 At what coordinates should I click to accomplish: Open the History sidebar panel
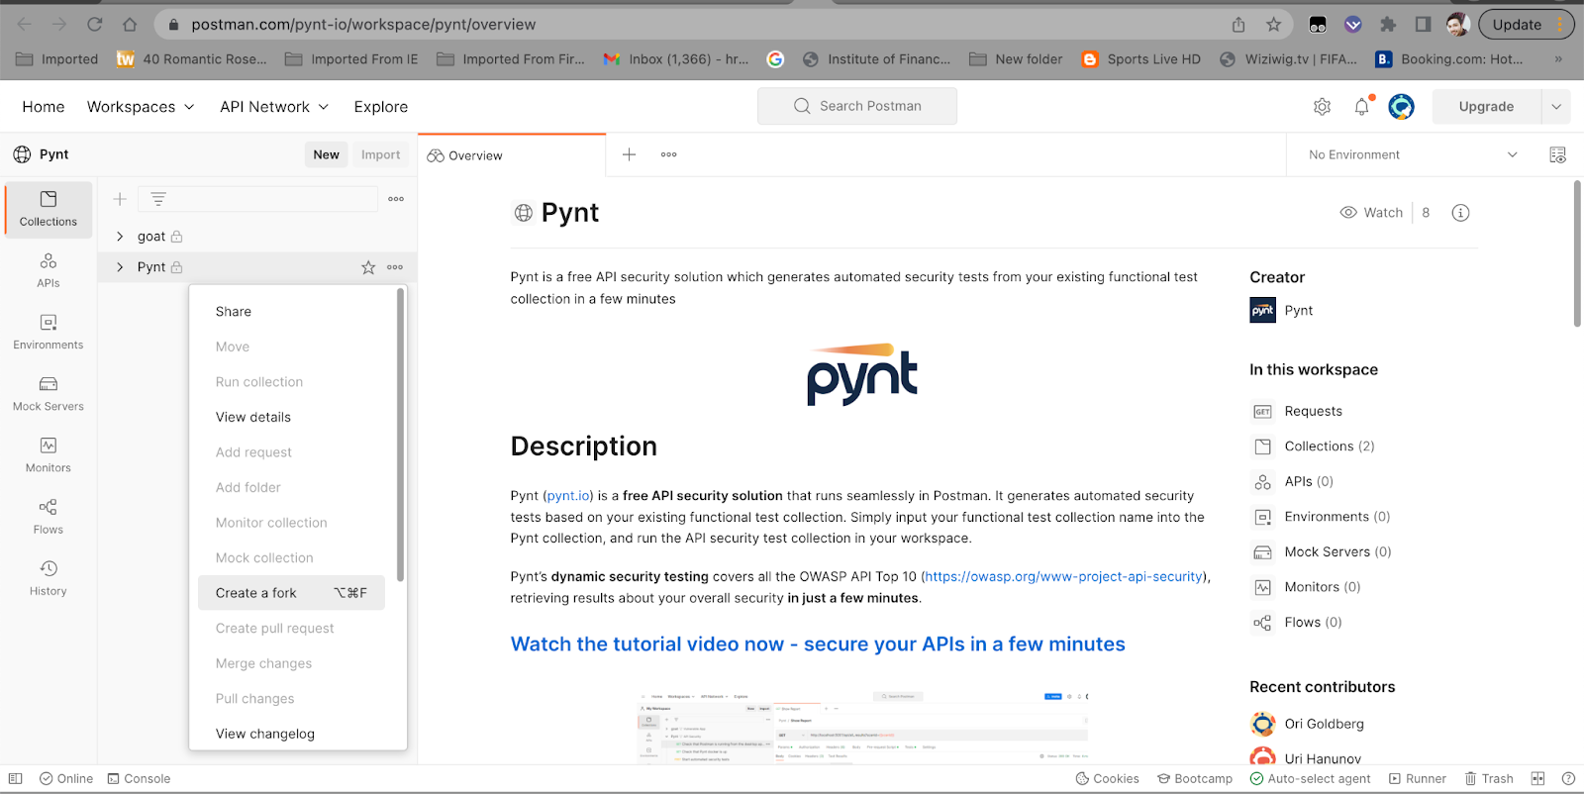click(49, 577)
